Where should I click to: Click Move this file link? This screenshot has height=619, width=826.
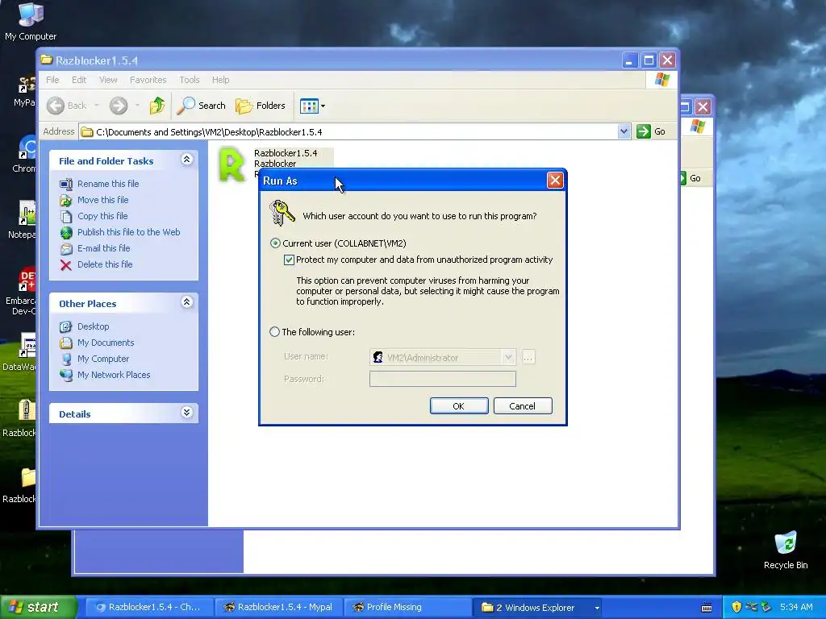pos(102,200)
